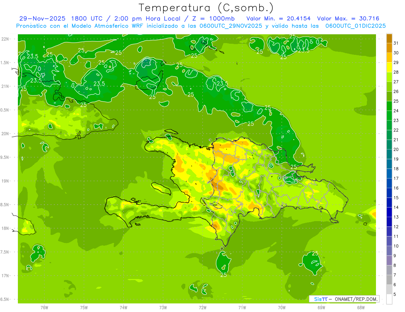Viewport: 405px width, 312px height.
Task: Click the colorbar label "29"
Action: 396,63
